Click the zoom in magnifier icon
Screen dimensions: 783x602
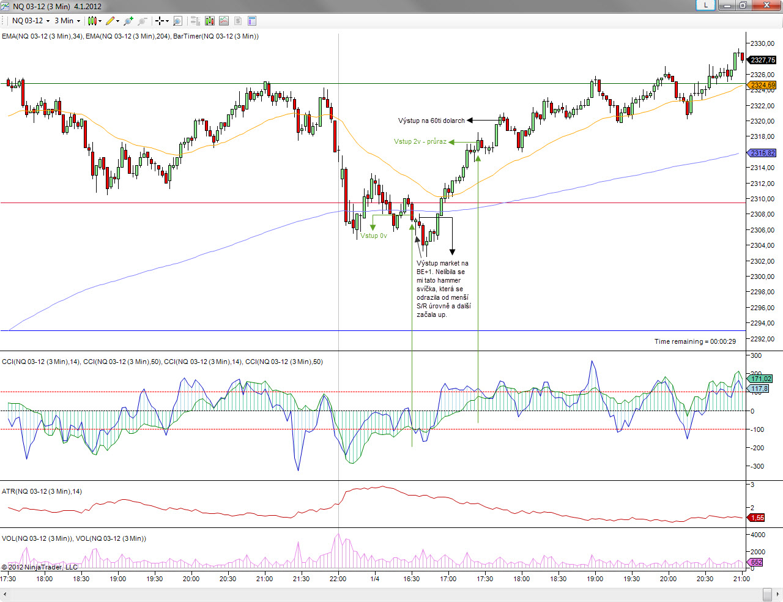point(128,21)
